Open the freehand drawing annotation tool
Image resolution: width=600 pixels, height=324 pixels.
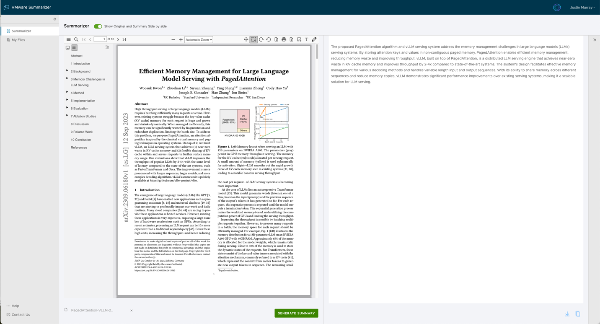(314, 39)
